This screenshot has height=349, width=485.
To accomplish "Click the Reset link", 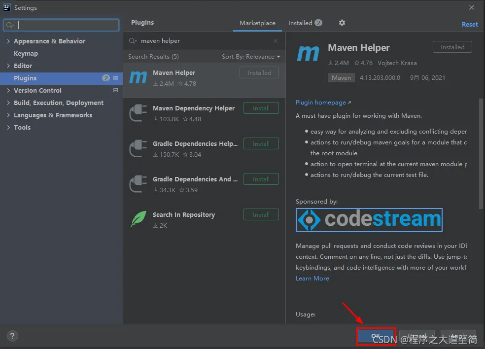I will (470, 25).
